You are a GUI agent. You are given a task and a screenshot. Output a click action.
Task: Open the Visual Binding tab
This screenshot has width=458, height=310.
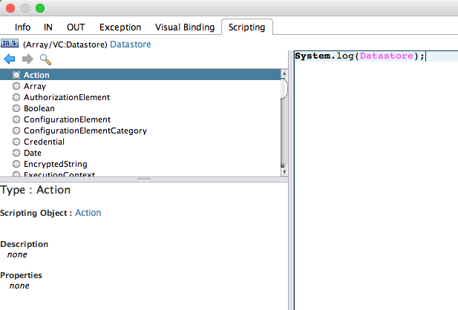(x=183, y=27)
